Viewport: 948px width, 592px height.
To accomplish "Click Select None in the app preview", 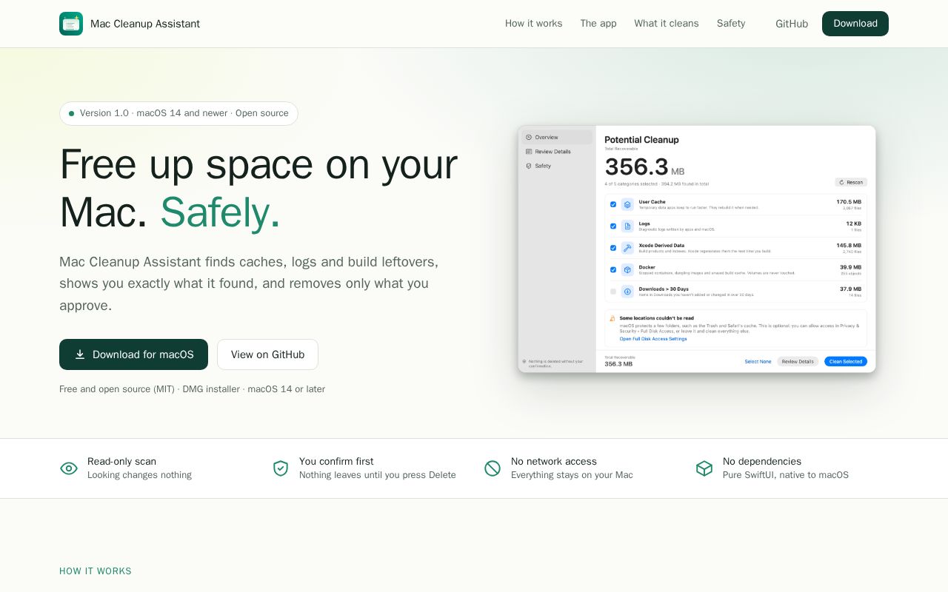I will point(758,361).
